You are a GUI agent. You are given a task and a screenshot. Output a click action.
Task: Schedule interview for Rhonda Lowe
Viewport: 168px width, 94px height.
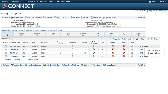point(113,53)
